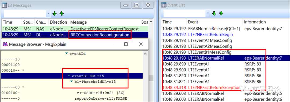Image resolution: width=290 pixels, height=102 pixels.
Task: Click the green down arrow in L3 Messages
Action: (54, 14)
